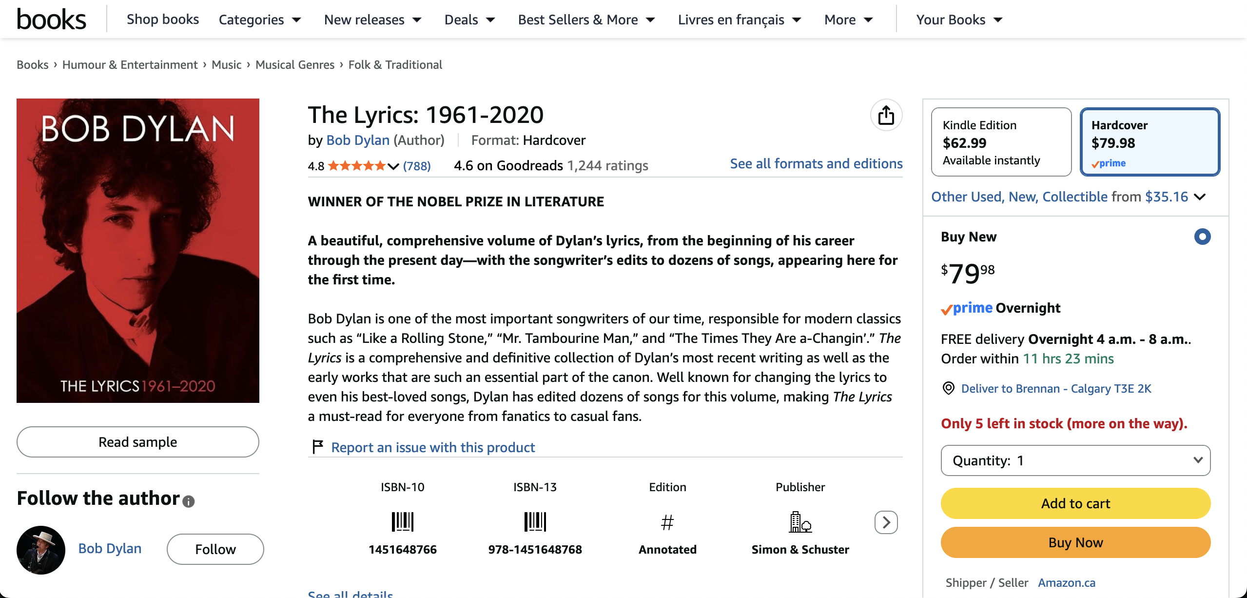Open Musical Genres breadcrumb
The image size is (1247, 598).
click(x=295, y=65)
